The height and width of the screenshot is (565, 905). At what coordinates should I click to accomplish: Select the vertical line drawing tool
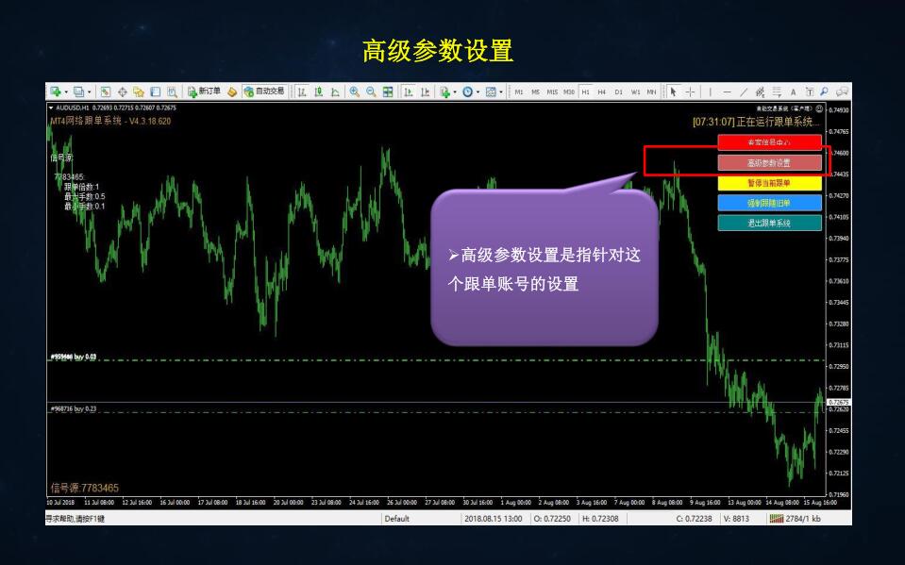pyautogui.click(x=710, y=91)
